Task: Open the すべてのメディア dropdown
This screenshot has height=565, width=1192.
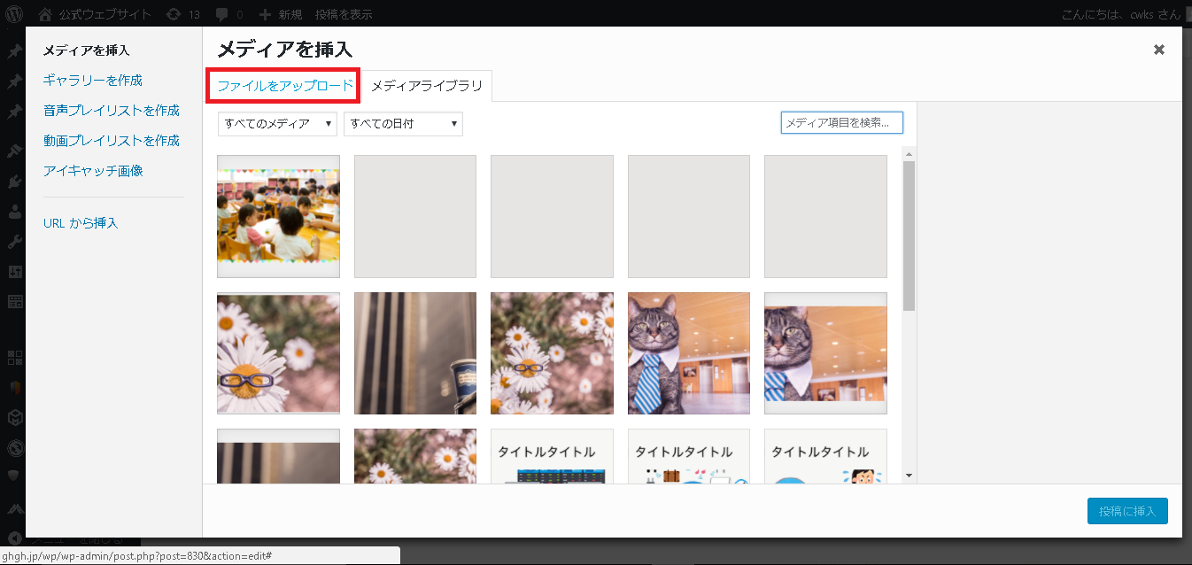Action: coord(277,124)
